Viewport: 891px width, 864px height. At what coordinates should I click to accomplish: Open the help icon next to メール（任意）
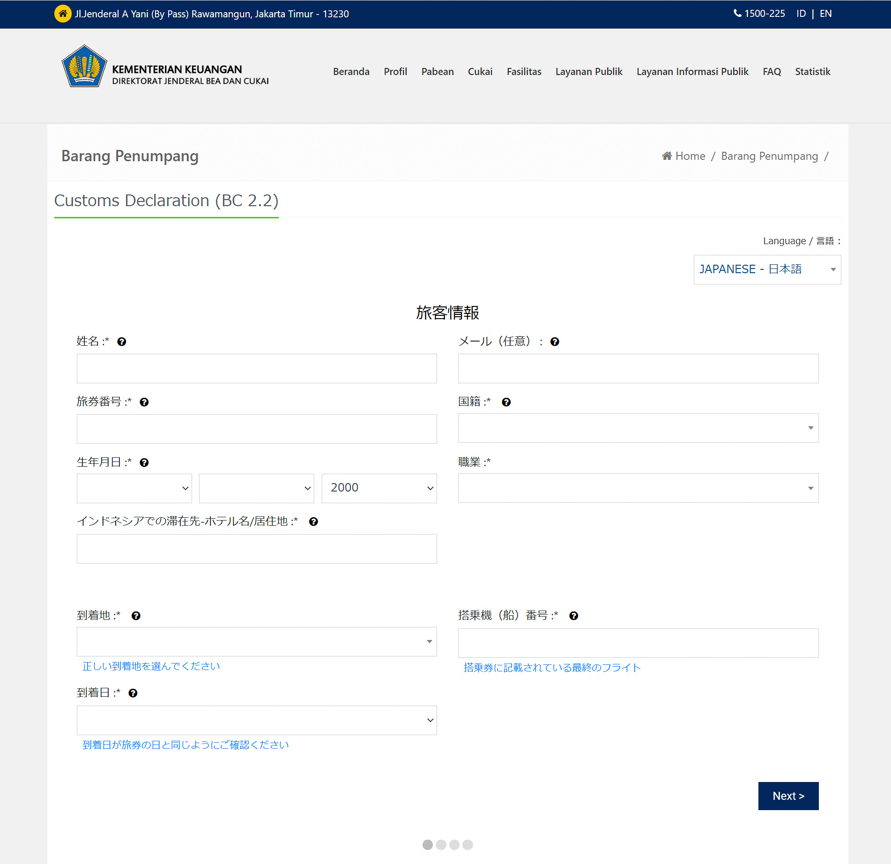(x=555, y=342)
